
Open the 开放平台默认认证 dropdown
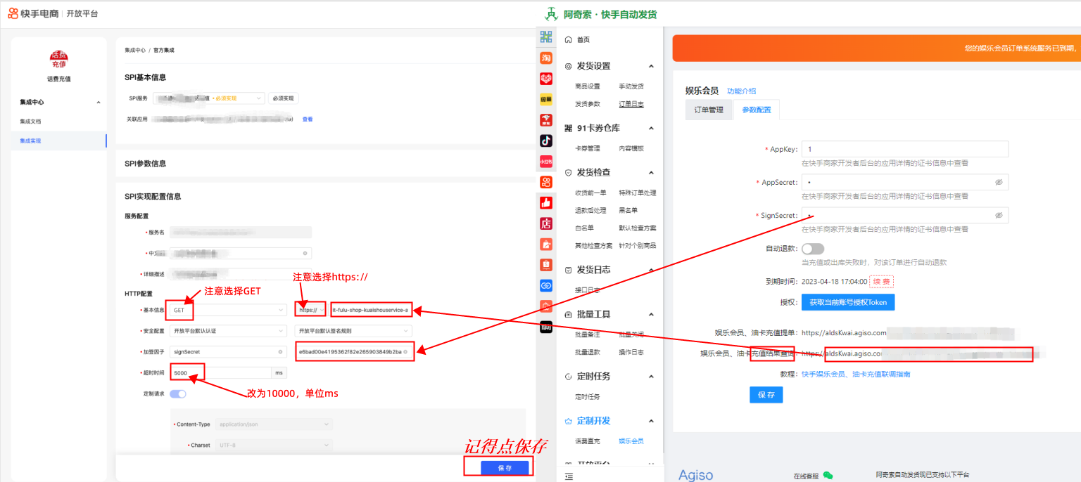(x=227, y=330)
